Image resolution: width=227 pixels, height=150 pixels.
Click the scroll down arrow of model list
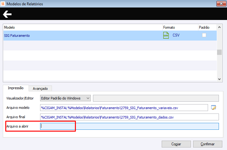tap(219, 79)
